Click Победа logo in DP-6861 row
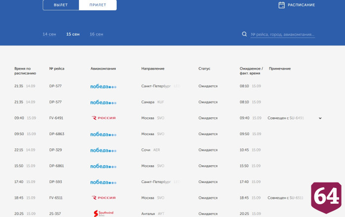 [x=103, y=166]
